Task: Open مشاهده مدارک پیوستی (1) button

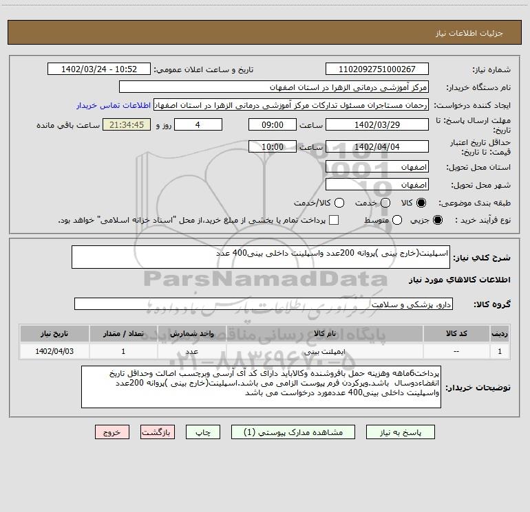Action: point(293,432)
